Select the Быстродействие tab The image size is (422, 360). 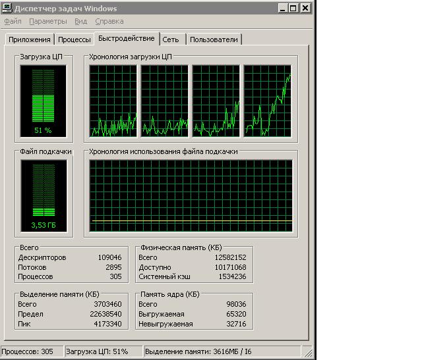click(126, 38)
